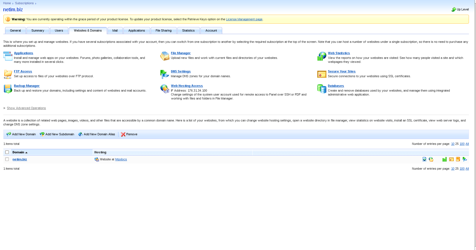Click the green Up Level arrow icon
This screenshot has height=250, width=476.
tap(454, 10)
